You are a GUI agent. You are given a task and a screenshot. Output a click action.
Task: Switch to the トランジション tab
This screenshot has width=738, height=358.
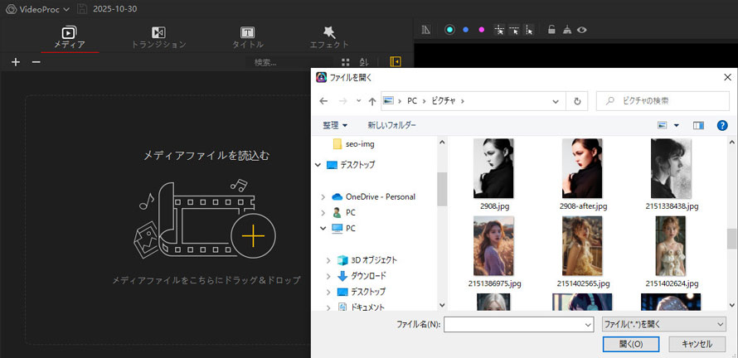click(158, 38)
